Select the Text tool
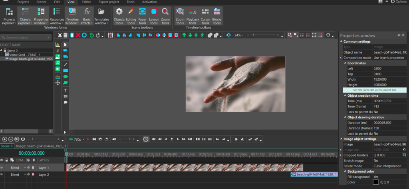The image size is (409, 189). click(66, 90)
